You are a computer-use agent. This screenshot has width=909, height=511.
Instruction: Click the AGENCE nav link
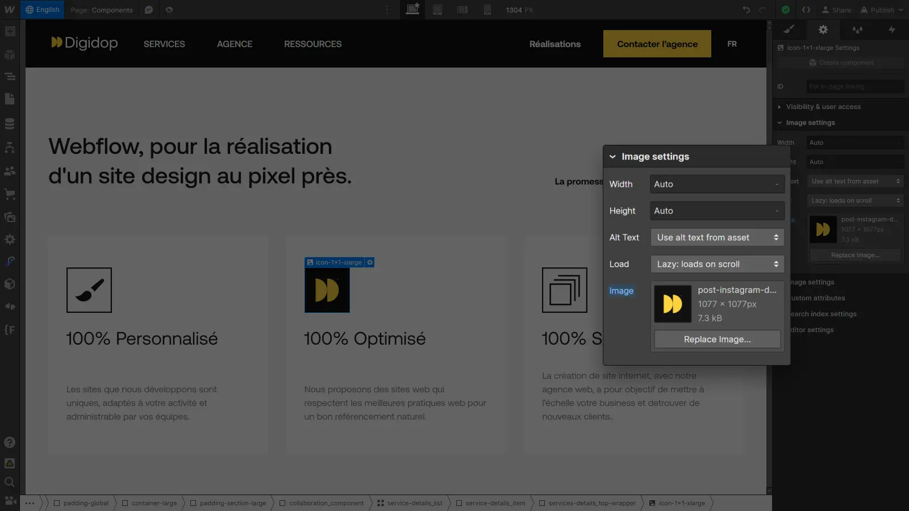235,44
